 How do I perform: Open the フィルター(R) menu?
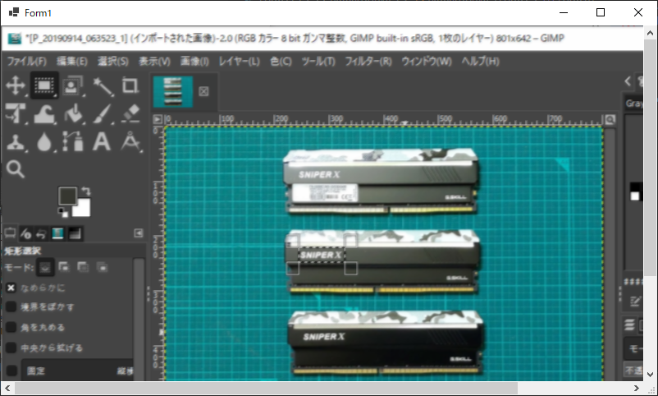coord(368,62)
